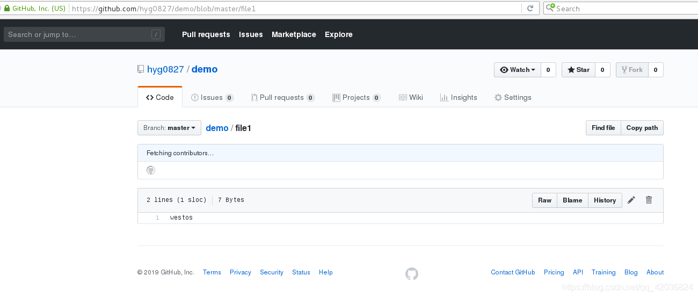This screenshot has height=297, width=698.
Task: Open the Code tab
Action: coord(160,97)
